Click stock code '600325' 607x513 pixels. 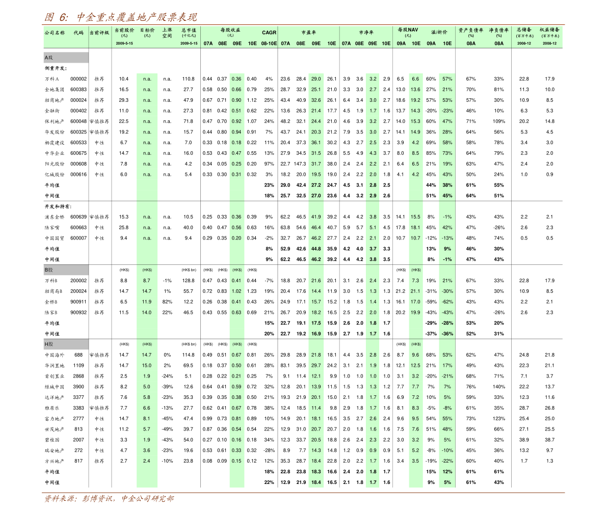coord(78,132)
